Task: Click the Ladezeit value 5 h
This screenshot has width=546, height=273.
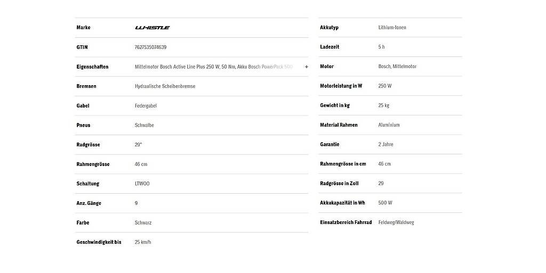Action: pyautogui.click(x=381, y=47)
